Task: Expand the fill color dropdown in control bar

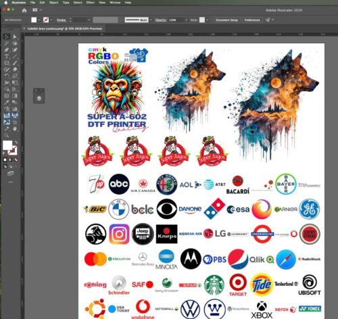Action: (39, 20)
